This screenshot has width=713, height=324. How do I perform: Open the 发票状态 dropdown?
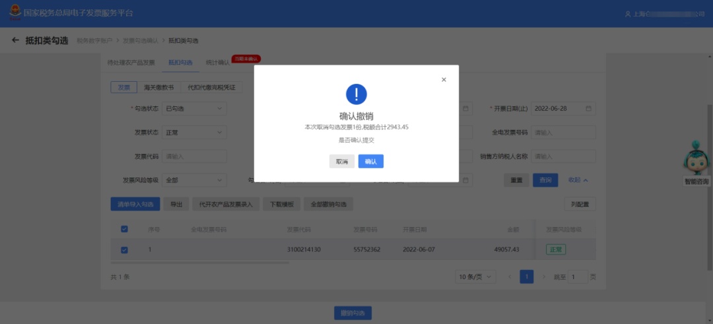[194, 133]
